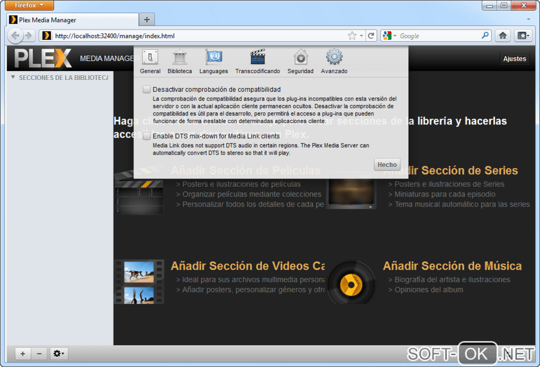This screenshot has width=540, height=367.
Task: Bookmark this page with the star
Action: [x=352, y=36]
